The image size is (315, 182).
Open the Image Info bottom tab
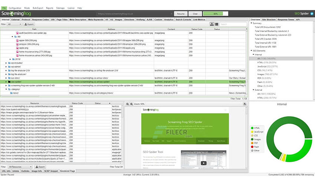[x=37, y=171]
